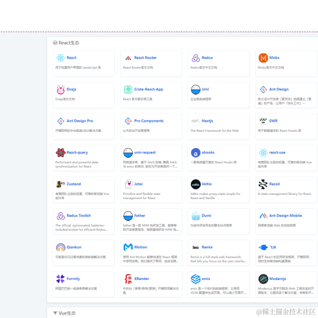318x318 pixels.
Task: Click the SWR logo icon
Action: (x=263, y=121)
